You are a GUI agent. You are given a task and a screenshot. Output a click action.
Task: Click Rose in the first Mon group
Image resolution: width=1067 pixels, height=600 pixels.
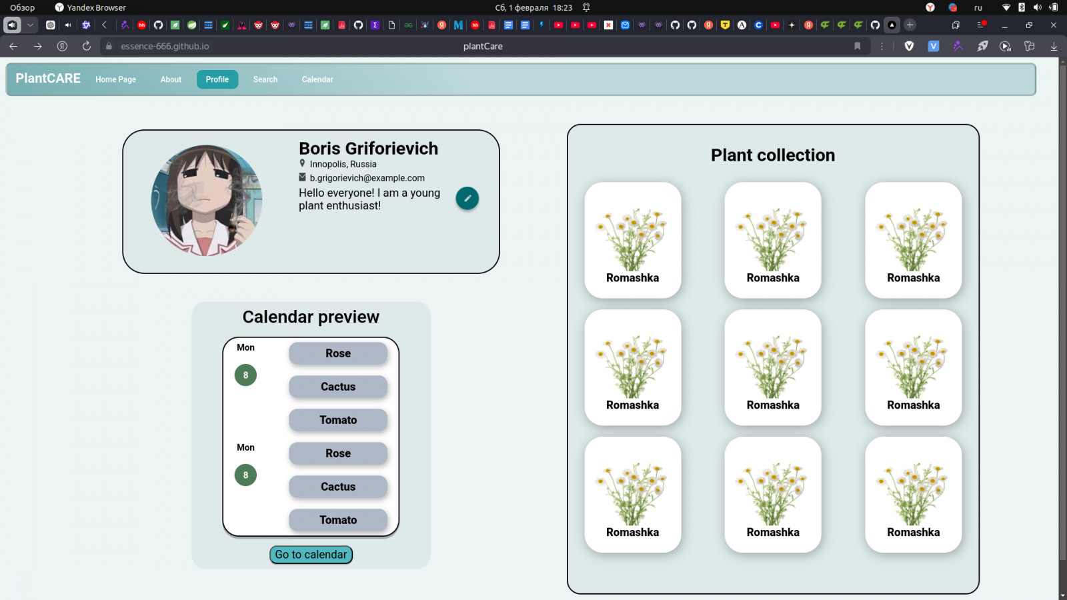coord(338,353)
